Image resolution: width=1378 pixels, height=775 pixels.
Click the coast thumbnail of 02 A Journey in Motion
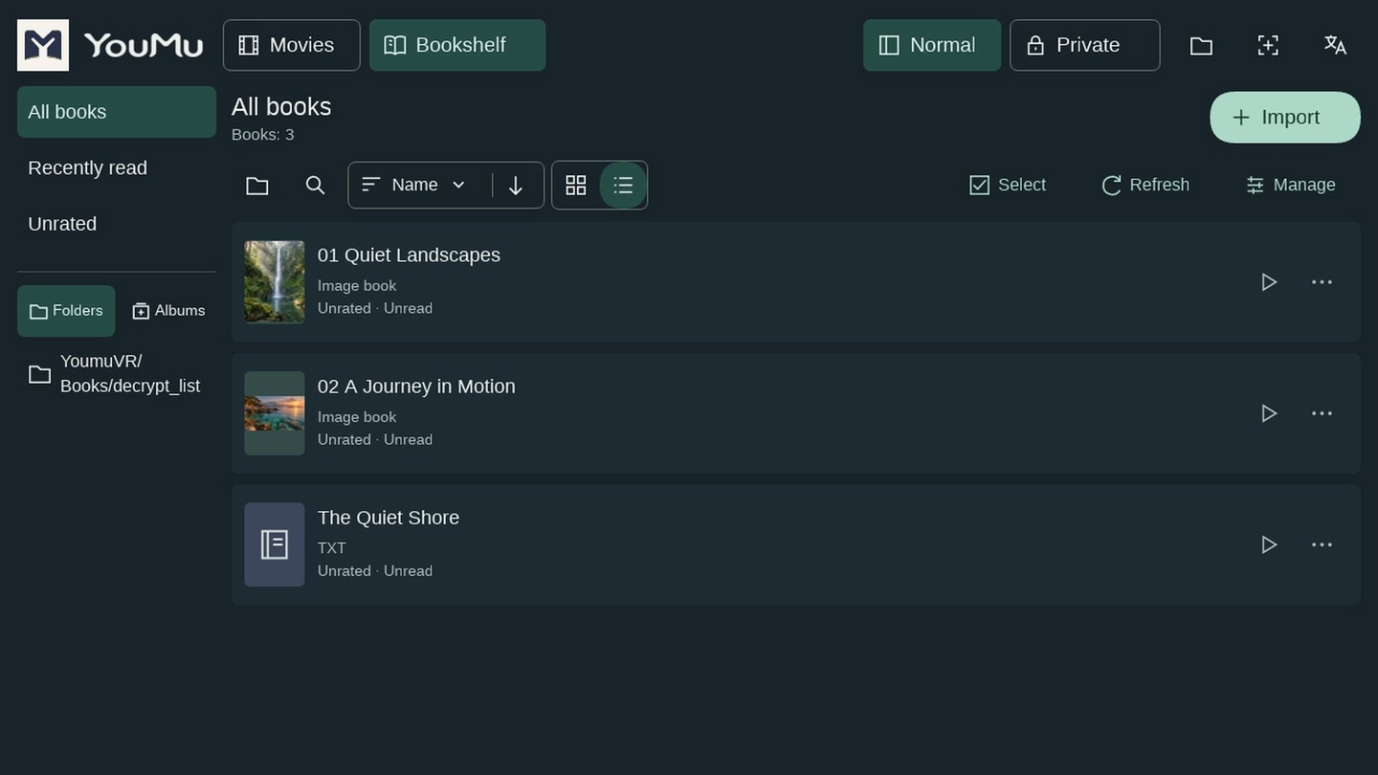[275, 413]
